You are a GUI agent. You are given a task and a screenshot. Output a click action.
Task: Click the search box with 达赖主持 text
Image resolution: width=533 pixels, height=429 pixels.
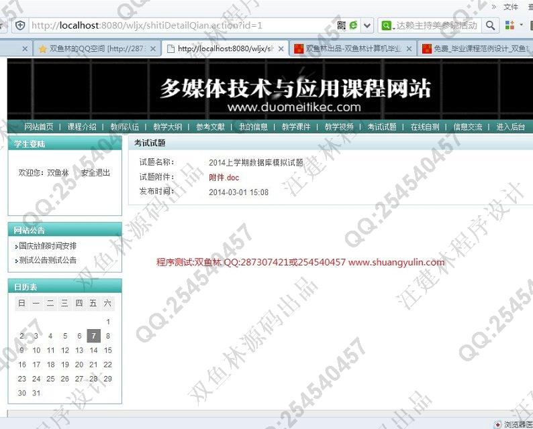(x=437, y=25)
